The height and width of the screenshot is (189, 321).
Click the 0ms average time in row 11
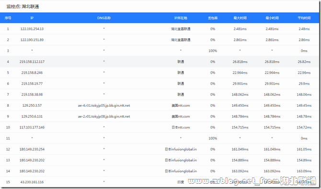click(x=304, y=138)
